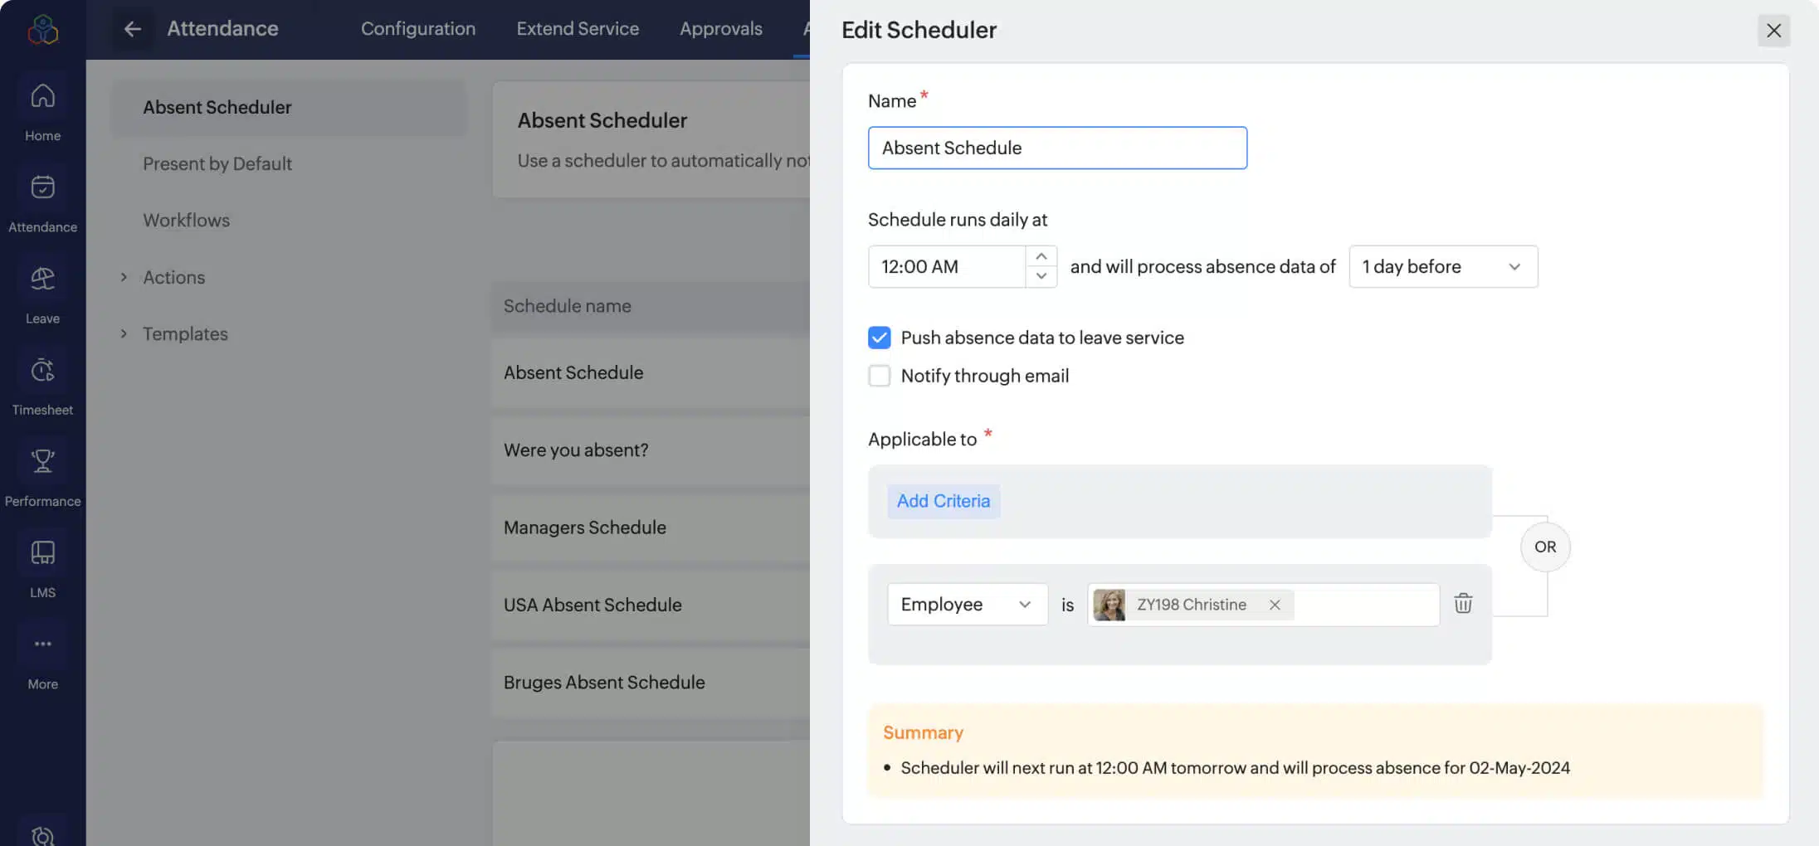Open the Approvals tab
Image resolution: width=1819 pixels, height=846 pixels.
[x=721, y=28]
